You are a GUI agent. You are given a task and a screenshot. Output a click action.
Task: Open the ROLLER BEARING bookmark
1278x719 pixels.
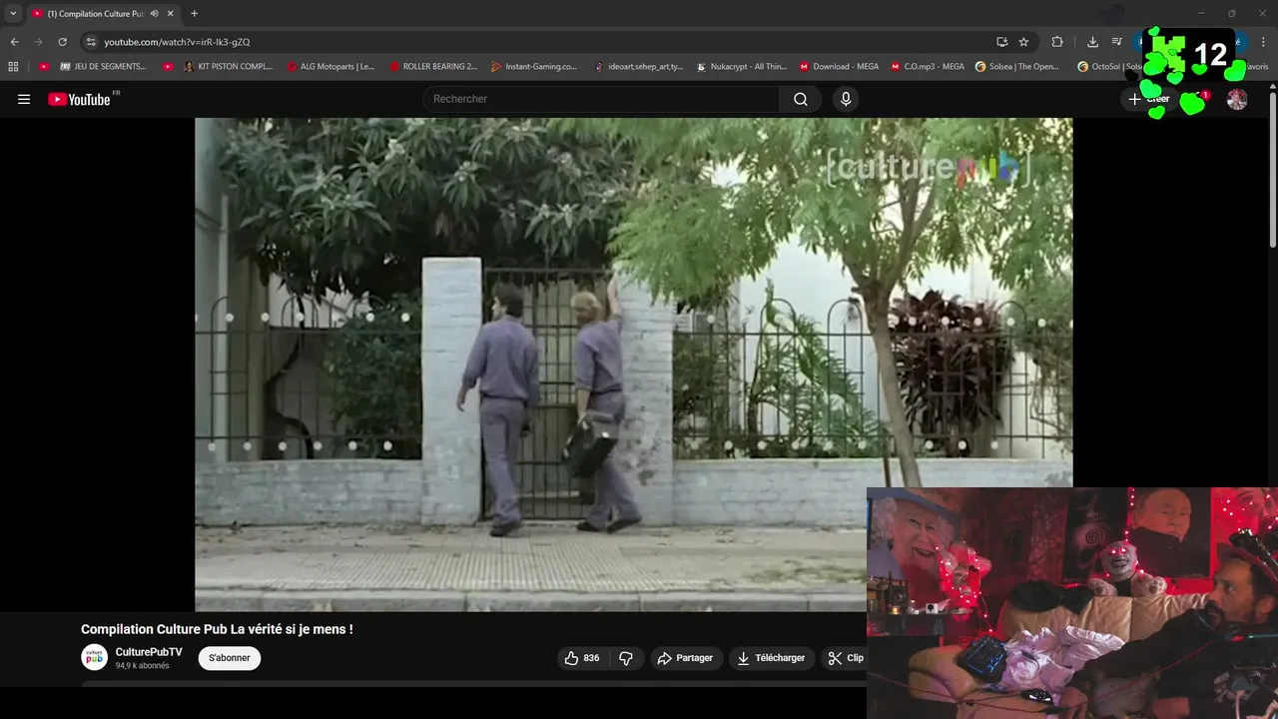point(433,67)
